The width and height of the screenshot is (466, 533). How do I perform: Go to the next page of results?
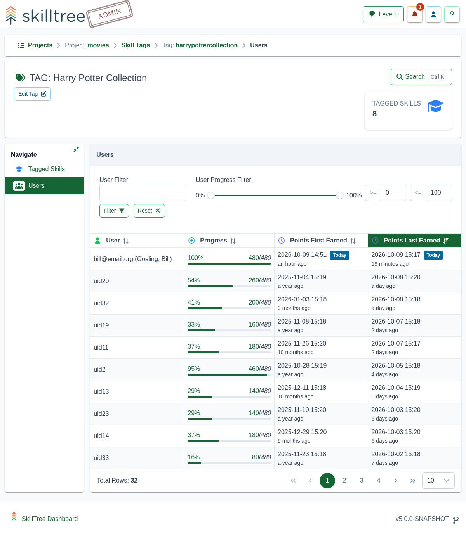tap(396, 481)
